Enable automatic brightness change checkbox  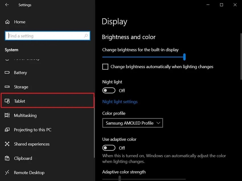105,66
